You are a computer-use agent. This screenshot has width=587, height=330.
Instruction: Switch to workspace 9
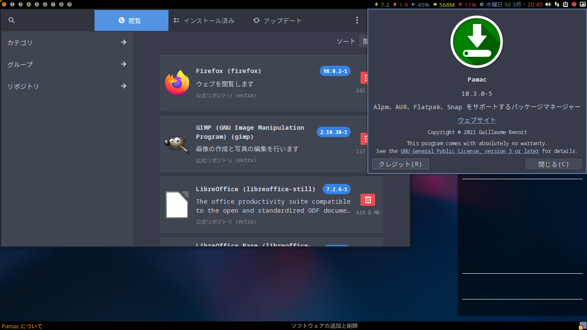click(70, 4)
